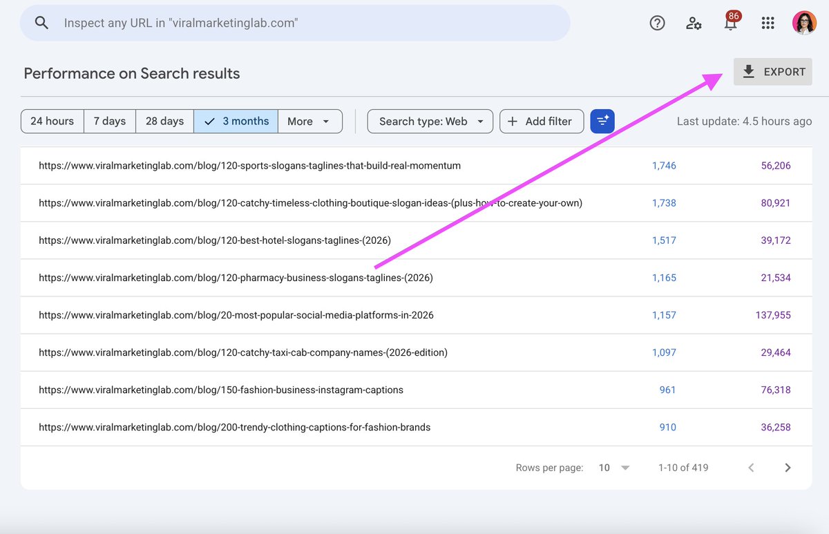Click the 39,172 impressions value
The height and width of the screenshot is (534, 829).
[x=776, y=240]
